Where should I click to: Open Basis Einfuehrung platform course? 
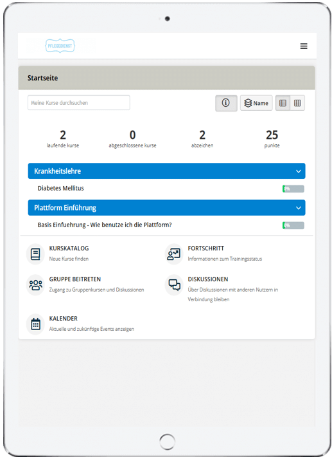[105, 225]
